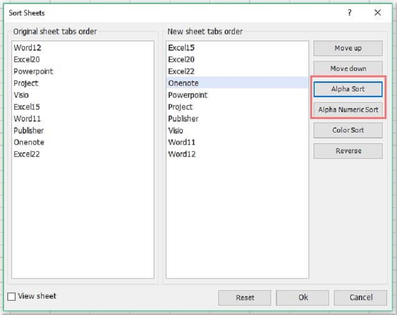Click the Alpha Numeric Sort button
This screenshot has height=315, width=397.
348,110
